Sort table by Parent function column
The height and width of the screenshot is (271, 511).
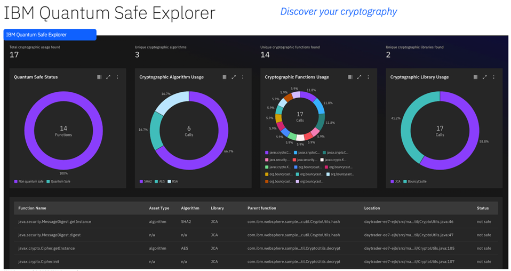[x=262, y=208]
